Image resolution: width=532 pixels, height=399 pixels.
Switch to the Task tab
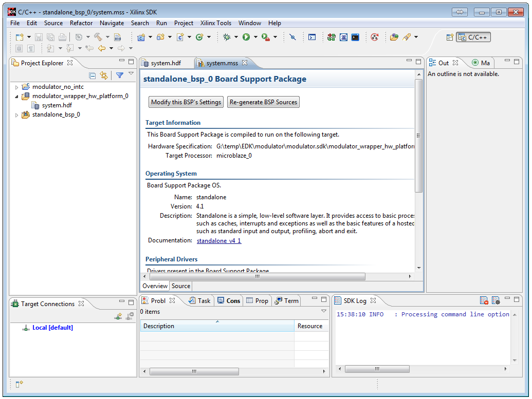point(200,301)
